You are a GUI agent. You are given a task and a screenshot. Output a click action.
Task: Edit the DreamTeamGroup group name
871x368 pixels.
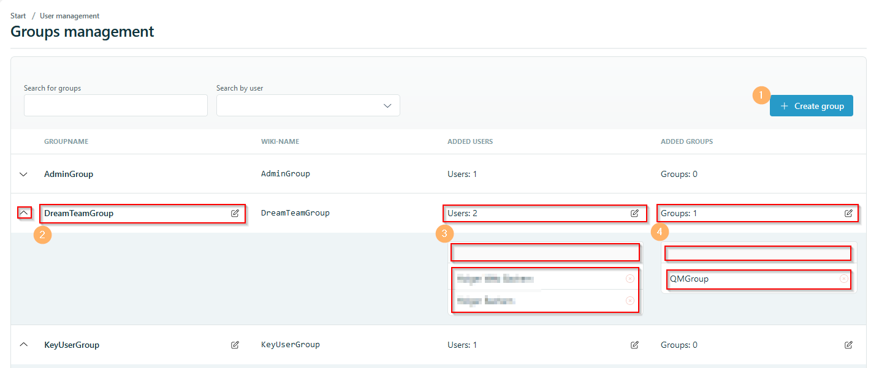[x=235, y=213]
